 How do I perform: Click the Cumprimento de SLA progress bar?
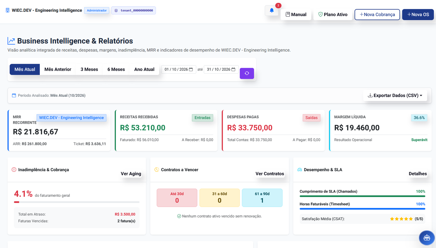[x=362, y=196]
